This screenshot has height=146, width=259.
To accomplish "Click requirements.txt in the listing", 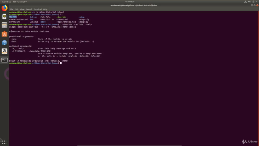I will (x=66, y=22).
